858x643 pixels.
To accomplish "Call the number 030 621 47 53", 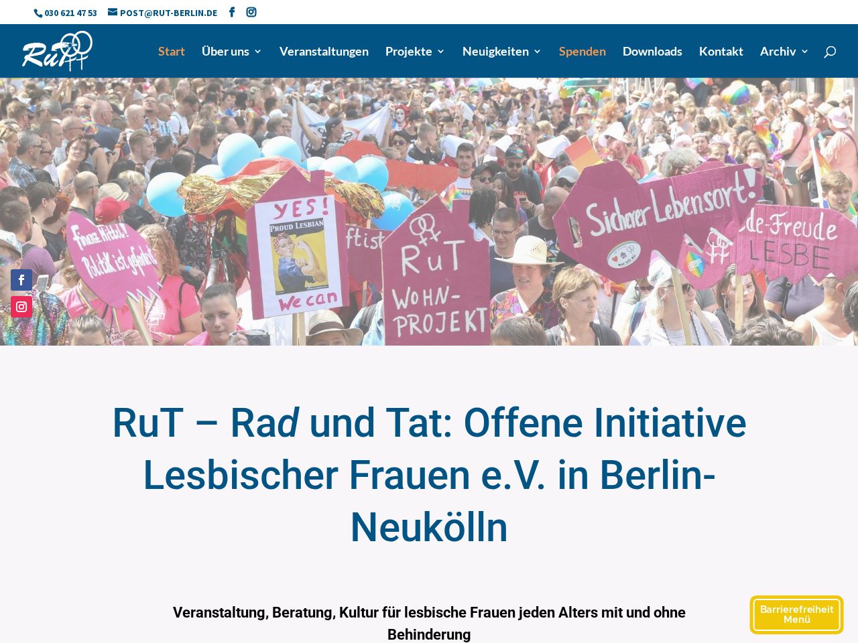I will click(70, 13).
